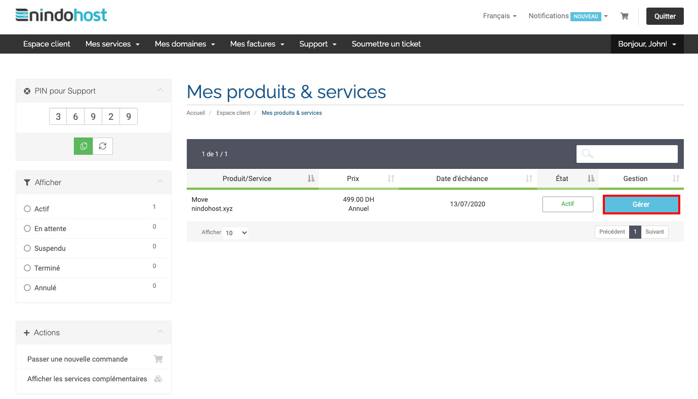The width and height of the screenshot is (698, 399).
Task: Open Afficher les services complémentaires
Action: pyautogui.click(x=87, y=379)
